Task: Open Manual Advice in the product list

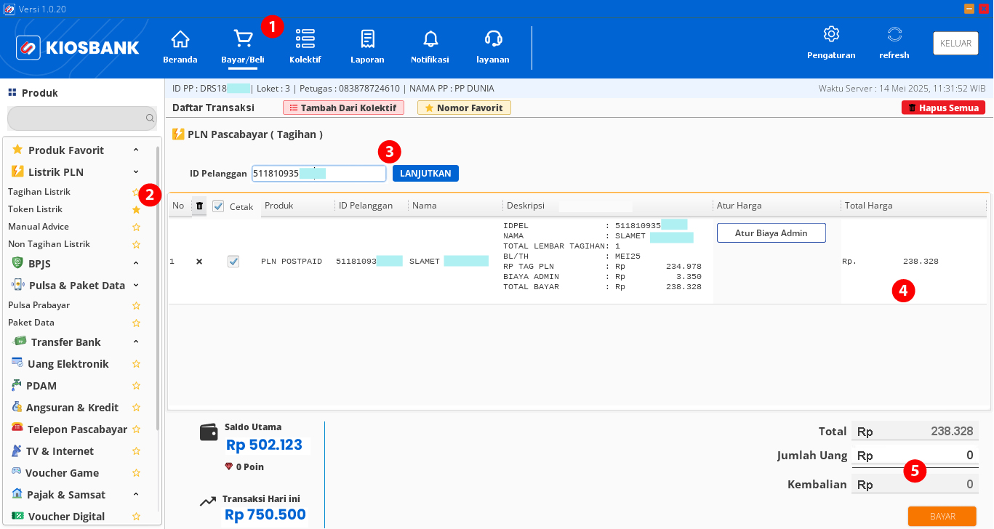Action: pyautogui.click(x=39, y=227)
